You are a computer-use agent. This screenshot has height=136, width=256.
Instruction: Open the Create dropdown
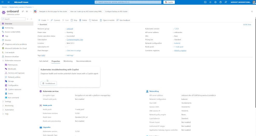(43, 20)
